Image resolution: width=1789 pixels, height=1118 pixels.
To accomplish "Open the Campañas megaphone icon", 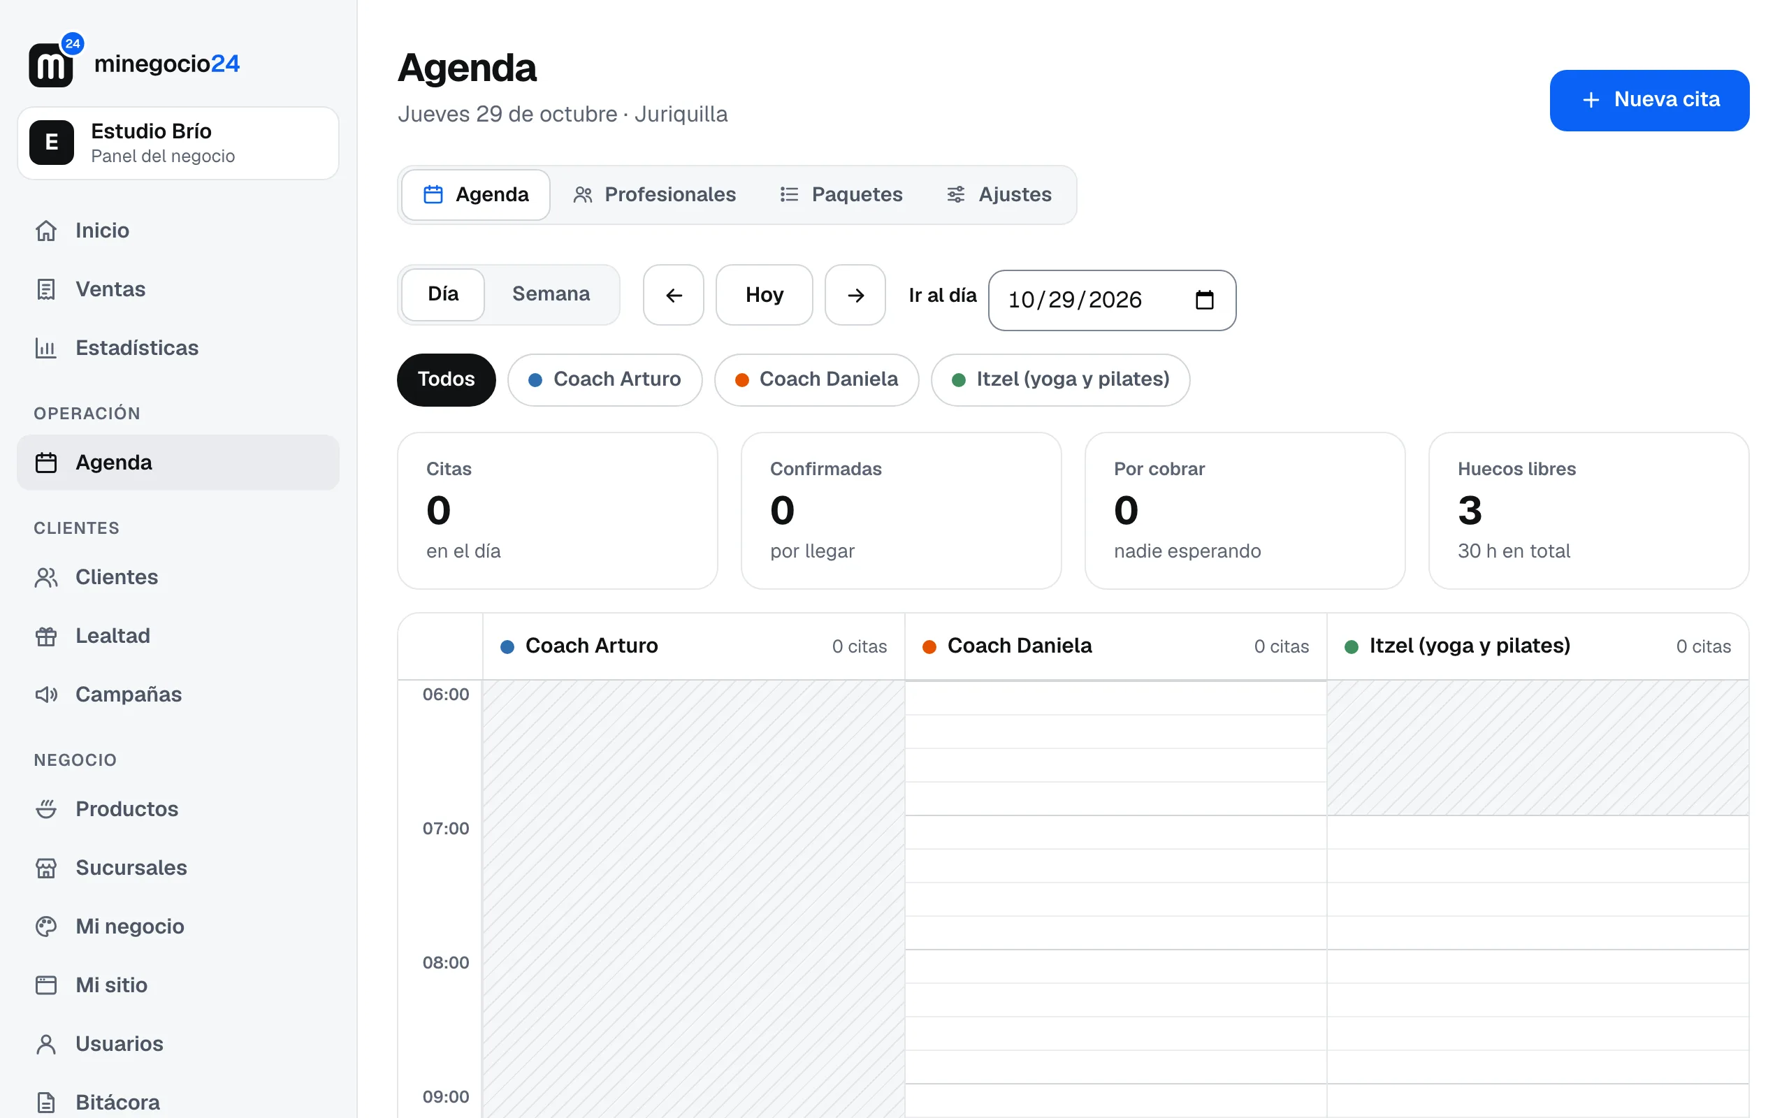I will 46,695.
